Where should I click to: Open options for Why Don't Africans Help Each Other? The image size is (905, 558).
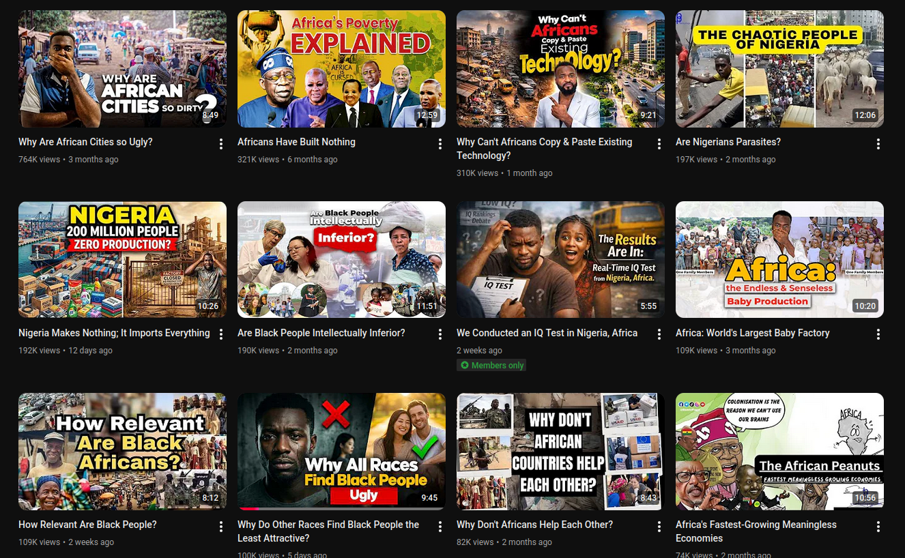659,527
